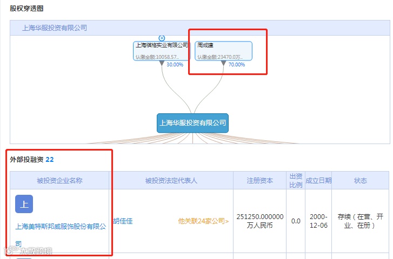Open the 他关联24家公司 link
Image resolution: width=393 pixels, height=259 pixels.
pyautogui.click(x=203, y=221)
